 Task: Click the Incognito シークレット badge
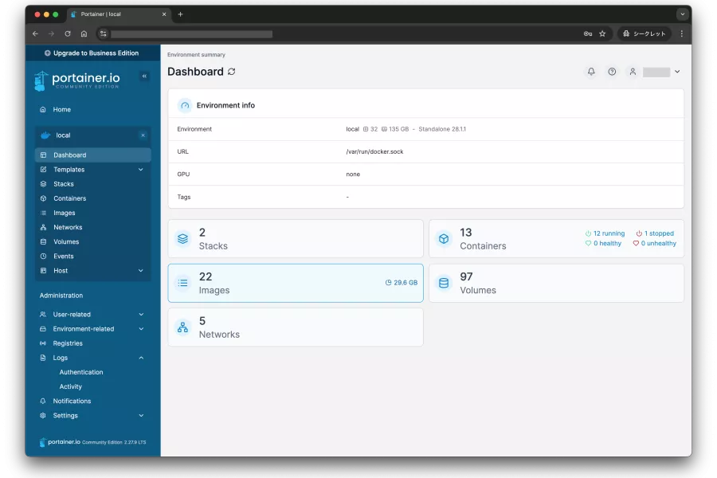tap(645, 33)
